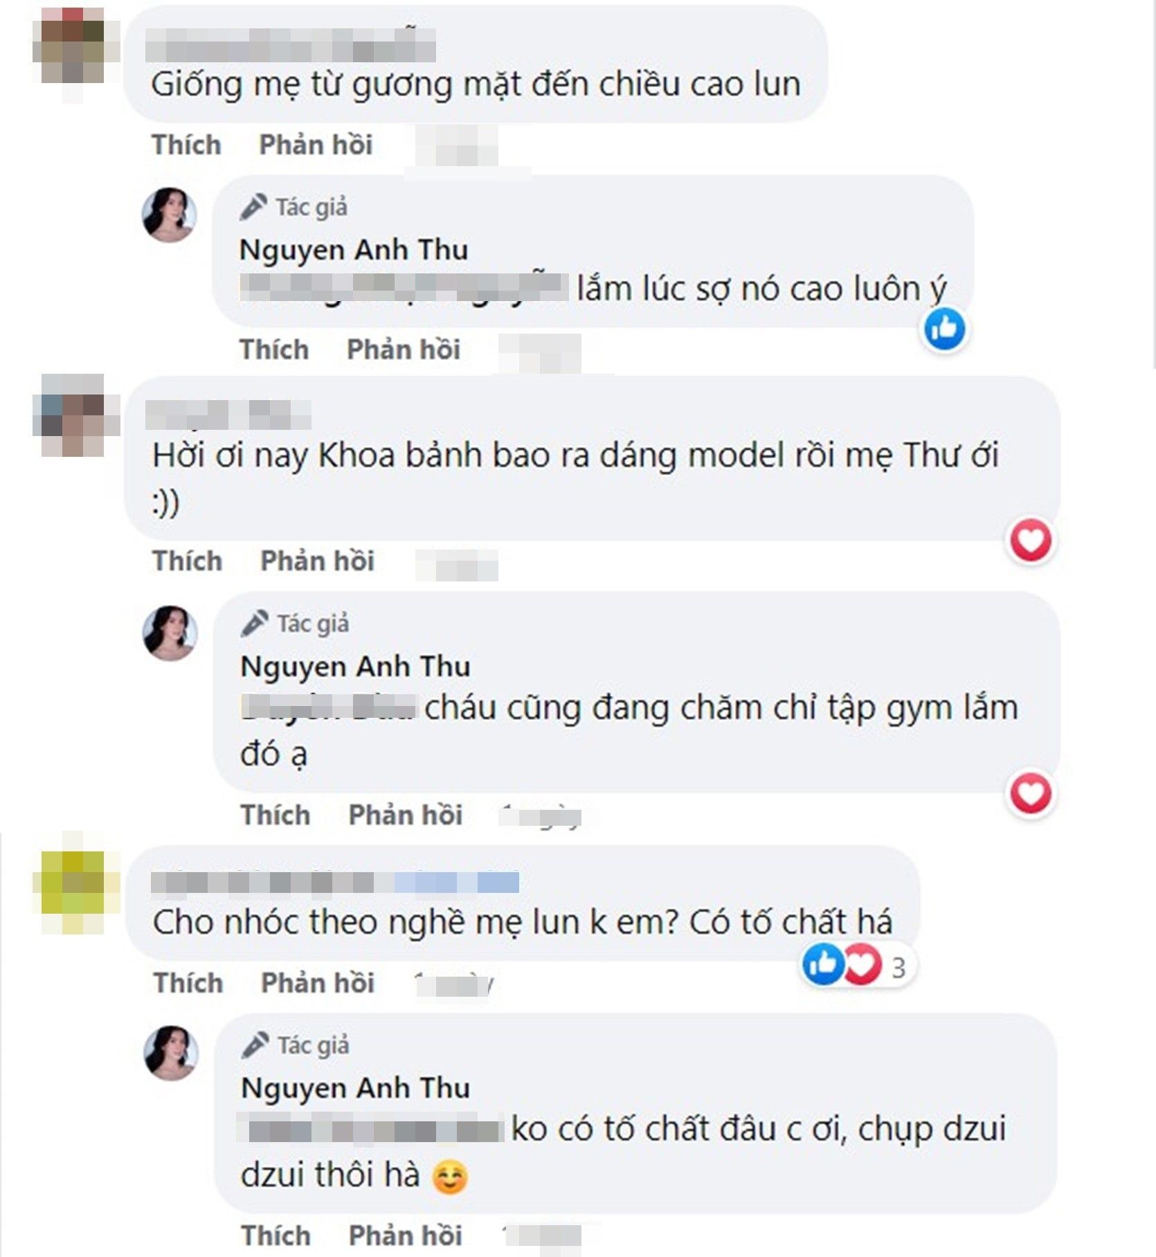Click the author avatar beside the 'lắm lúc sợ' reply
Viewport: 1156px width, 1257px height.
[170, 215]
